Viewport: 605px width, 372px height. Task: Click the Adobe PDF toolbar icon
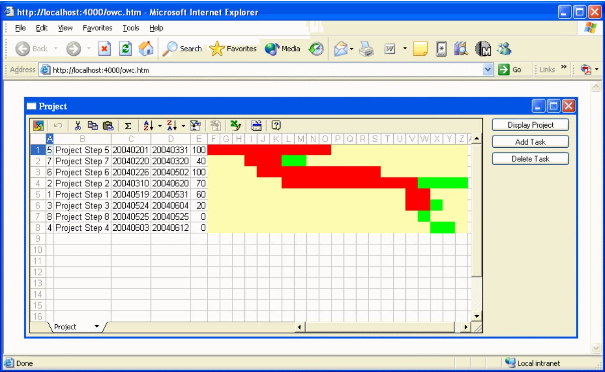click(x=586, y=69)
